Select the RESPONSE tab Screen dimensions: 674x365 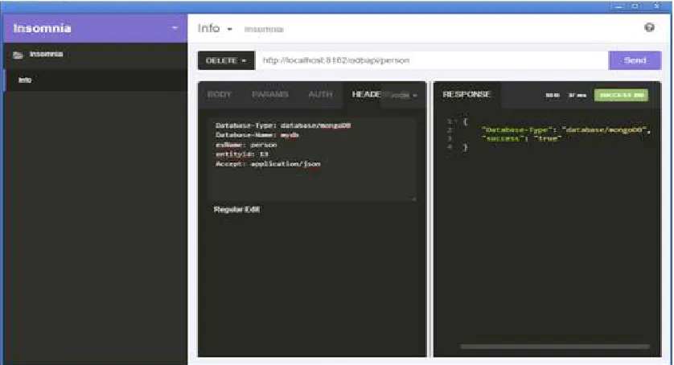pyautogui.click(x=466, y=94)
